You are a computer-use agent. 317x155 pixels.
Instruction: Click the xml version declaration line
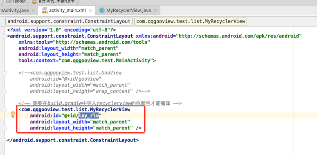[x=61, y=30]
